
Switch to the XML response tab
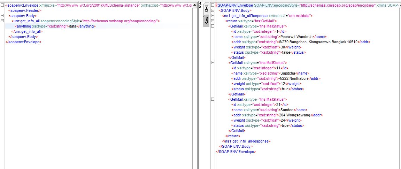click(x=206, y=9)
